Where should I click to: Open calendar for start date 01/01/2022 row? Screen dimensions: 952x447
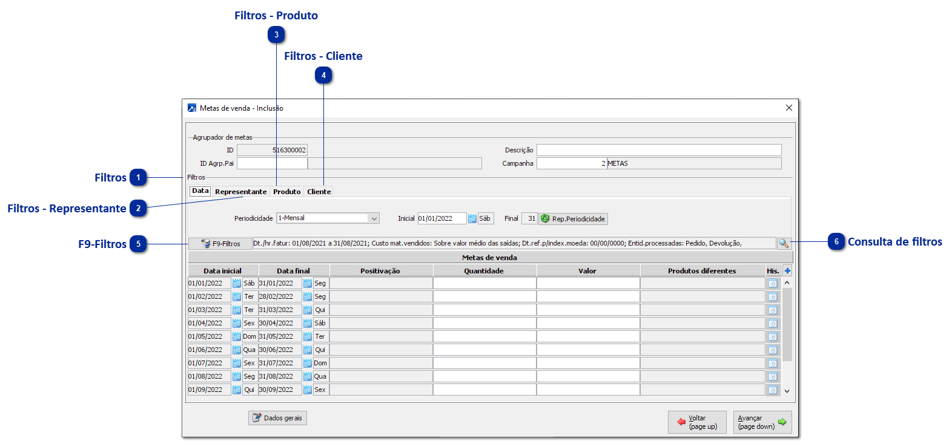tap(237, 283)
